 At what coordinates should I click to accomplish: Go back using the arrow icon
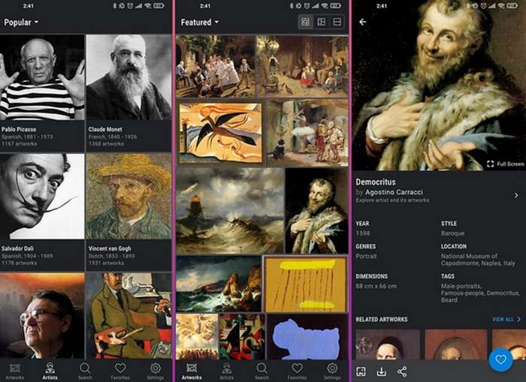coord(363,22)
